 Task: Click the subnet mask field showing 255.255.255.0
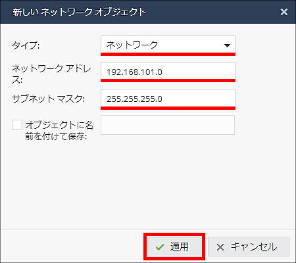[x=168, y=99]
